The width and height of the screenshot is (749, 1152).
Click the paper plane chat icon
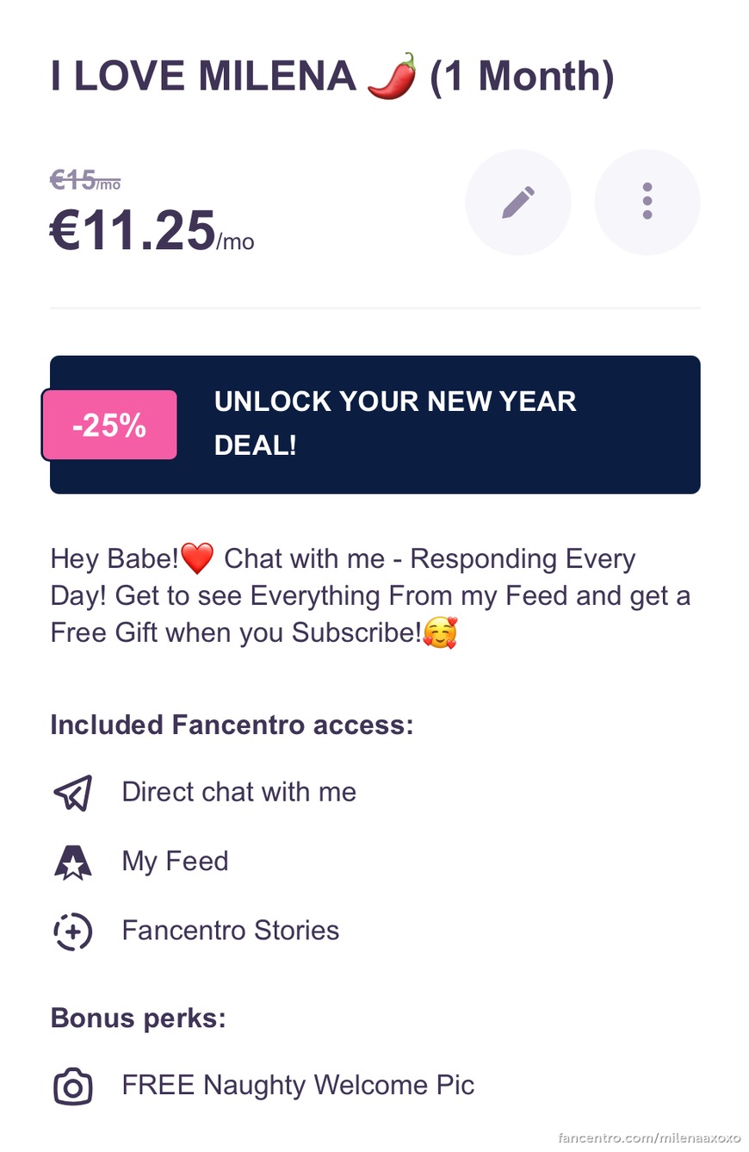72,793
